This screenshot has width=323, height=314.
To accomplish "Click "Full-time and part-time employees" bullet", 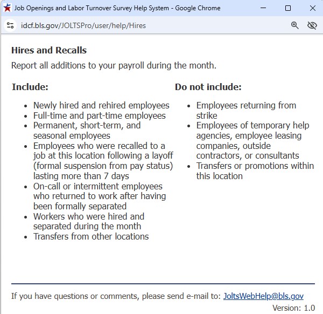I will 100,115.
